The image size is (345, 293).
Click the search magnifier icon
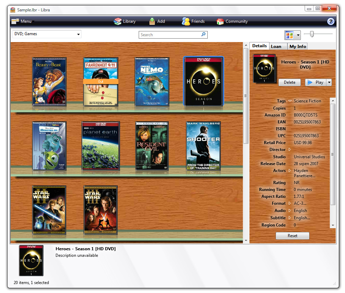tap(204, 34)
